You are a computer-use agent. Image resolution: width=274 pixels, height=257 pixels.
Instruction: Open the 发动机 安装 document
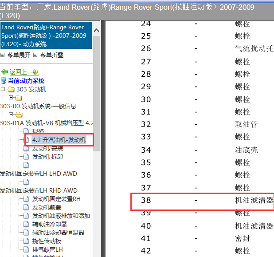47,149
